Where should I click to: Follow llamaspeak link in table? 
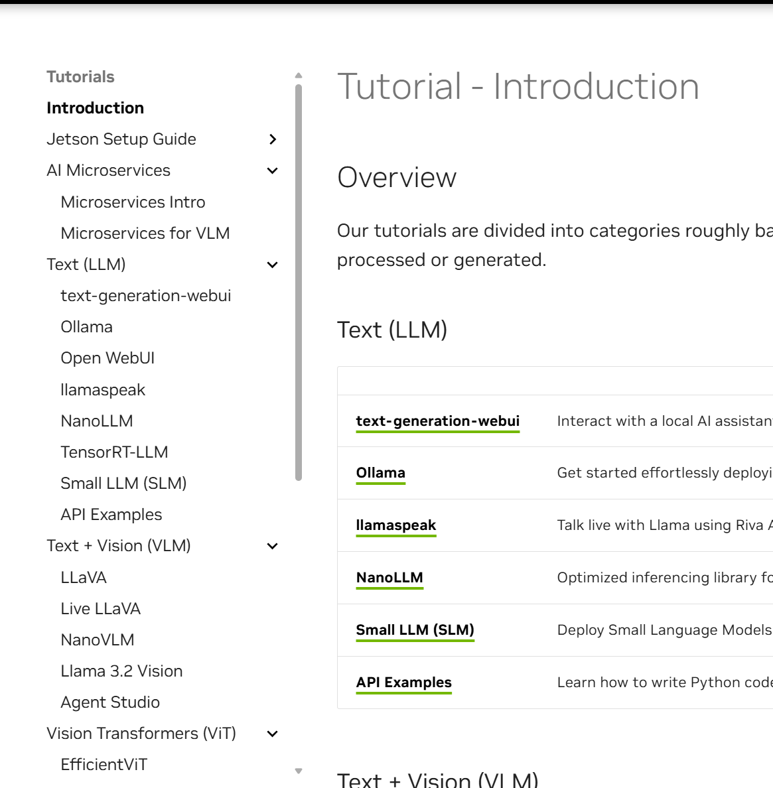click(x=396, y=526)
